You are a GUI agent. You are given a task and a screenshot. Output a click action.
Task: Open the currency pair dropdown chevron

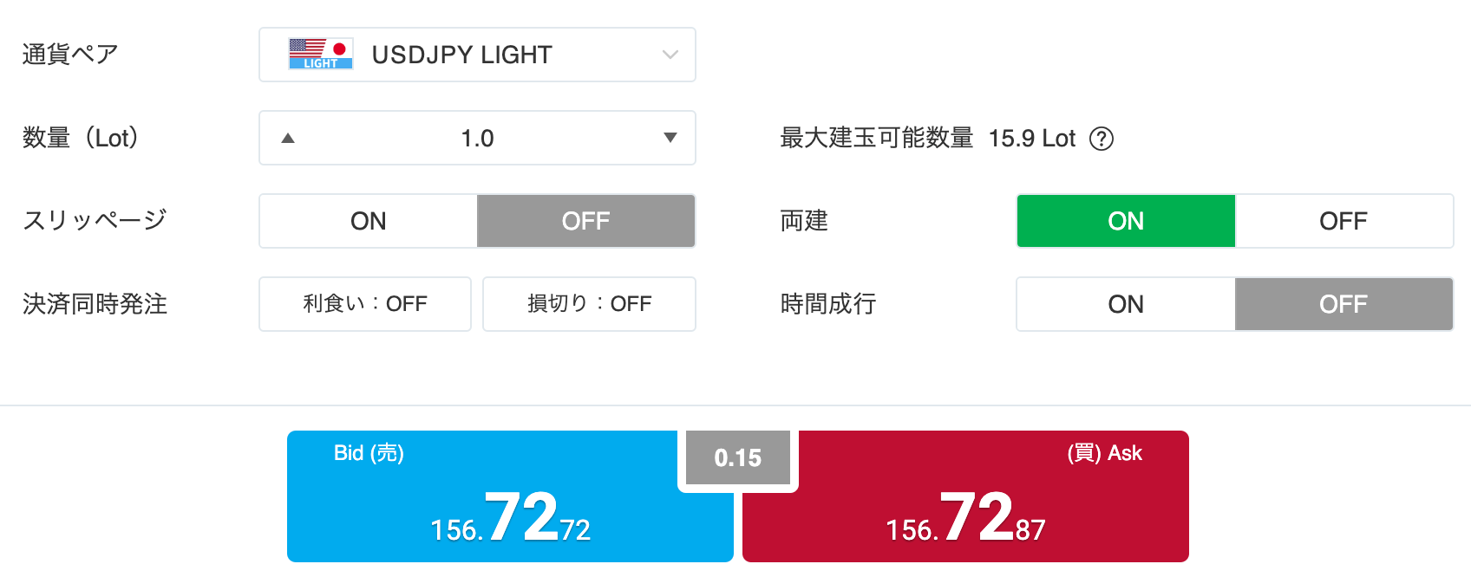[670, 55]
